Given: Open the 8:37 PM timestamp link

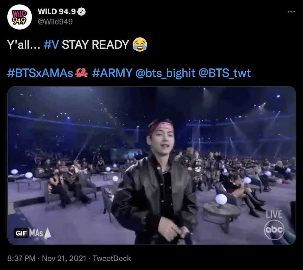Looking at the screenshot, I should (x=21, y=258).
